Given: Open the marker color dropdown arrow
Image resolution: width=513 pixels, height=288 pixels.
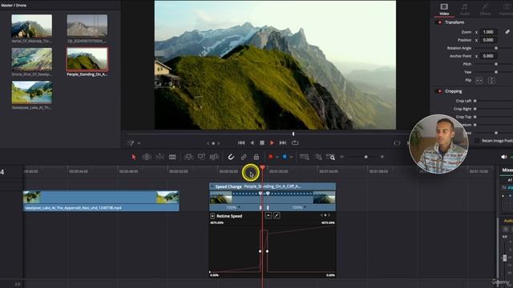Looking at the screenshot, I should click(291, 158).
